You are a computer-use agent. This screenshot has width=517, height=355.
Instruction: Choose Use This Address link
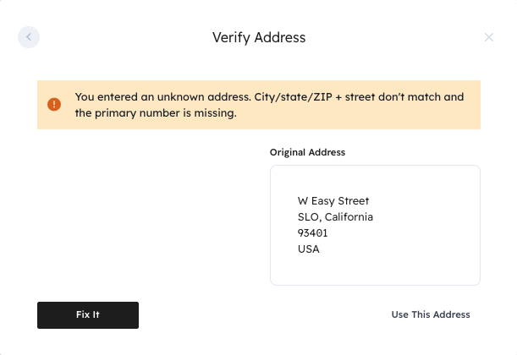tap(430, 314)
